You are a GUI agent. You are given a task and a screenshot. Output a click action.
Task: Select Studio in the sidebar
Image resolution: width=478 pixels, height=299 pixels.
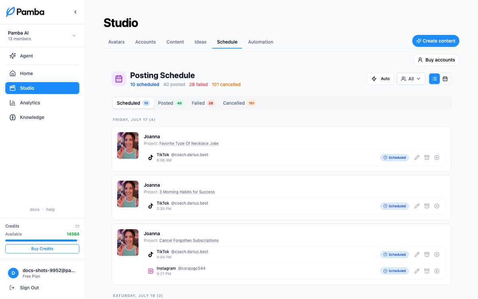click(x=42, y=88)
